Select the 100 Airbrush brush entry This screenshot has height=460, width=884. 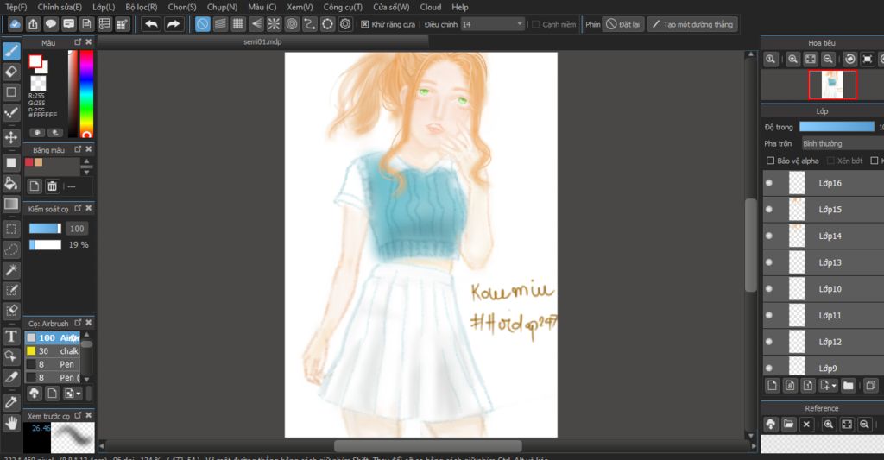tap(54, 337)
